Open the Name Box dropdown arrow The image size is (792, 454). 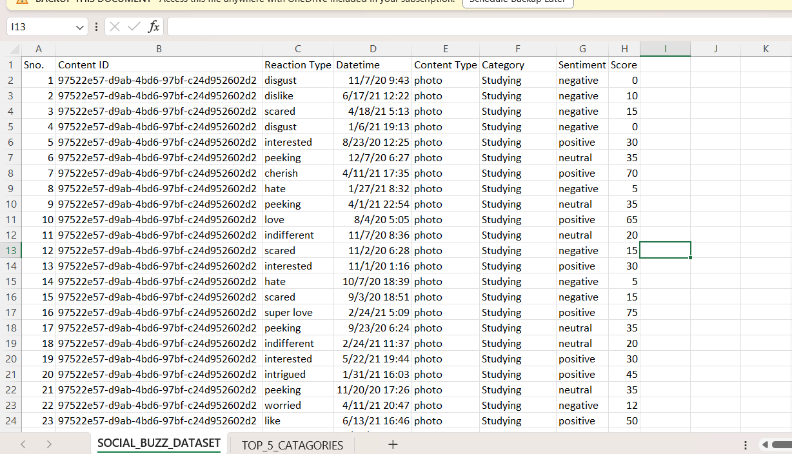point(80,27)
